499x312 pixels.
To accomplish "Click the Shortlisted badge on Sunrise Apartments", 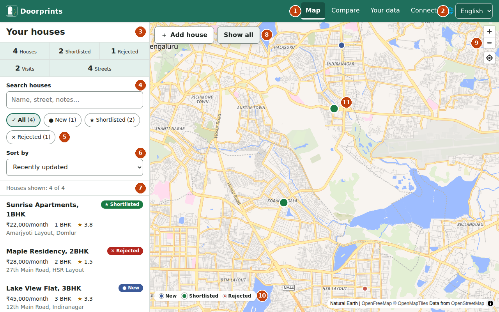I will (x=122, y=204).
